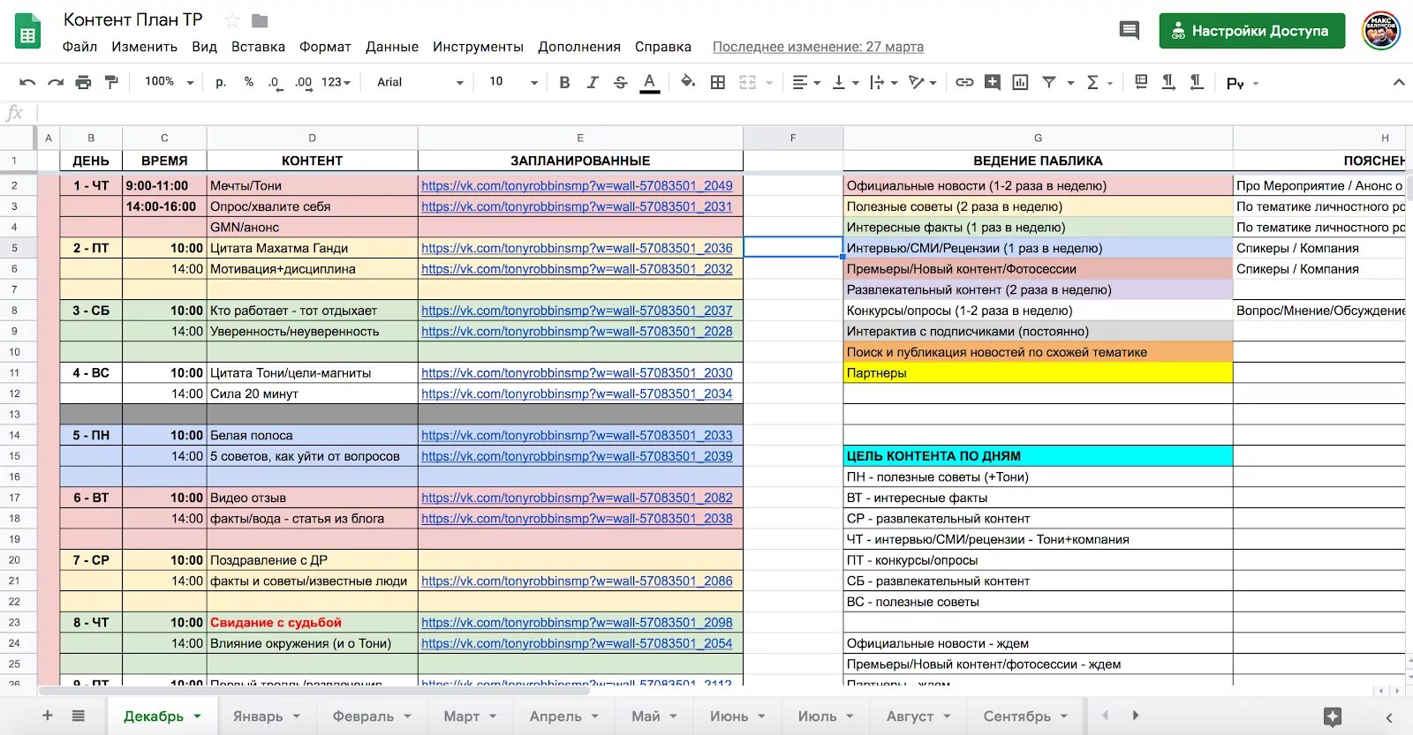The width and height of the screenshot is (1413, 735).
Task: Open comment history speech bubble icon
Action: click(x=1129, y=31)
